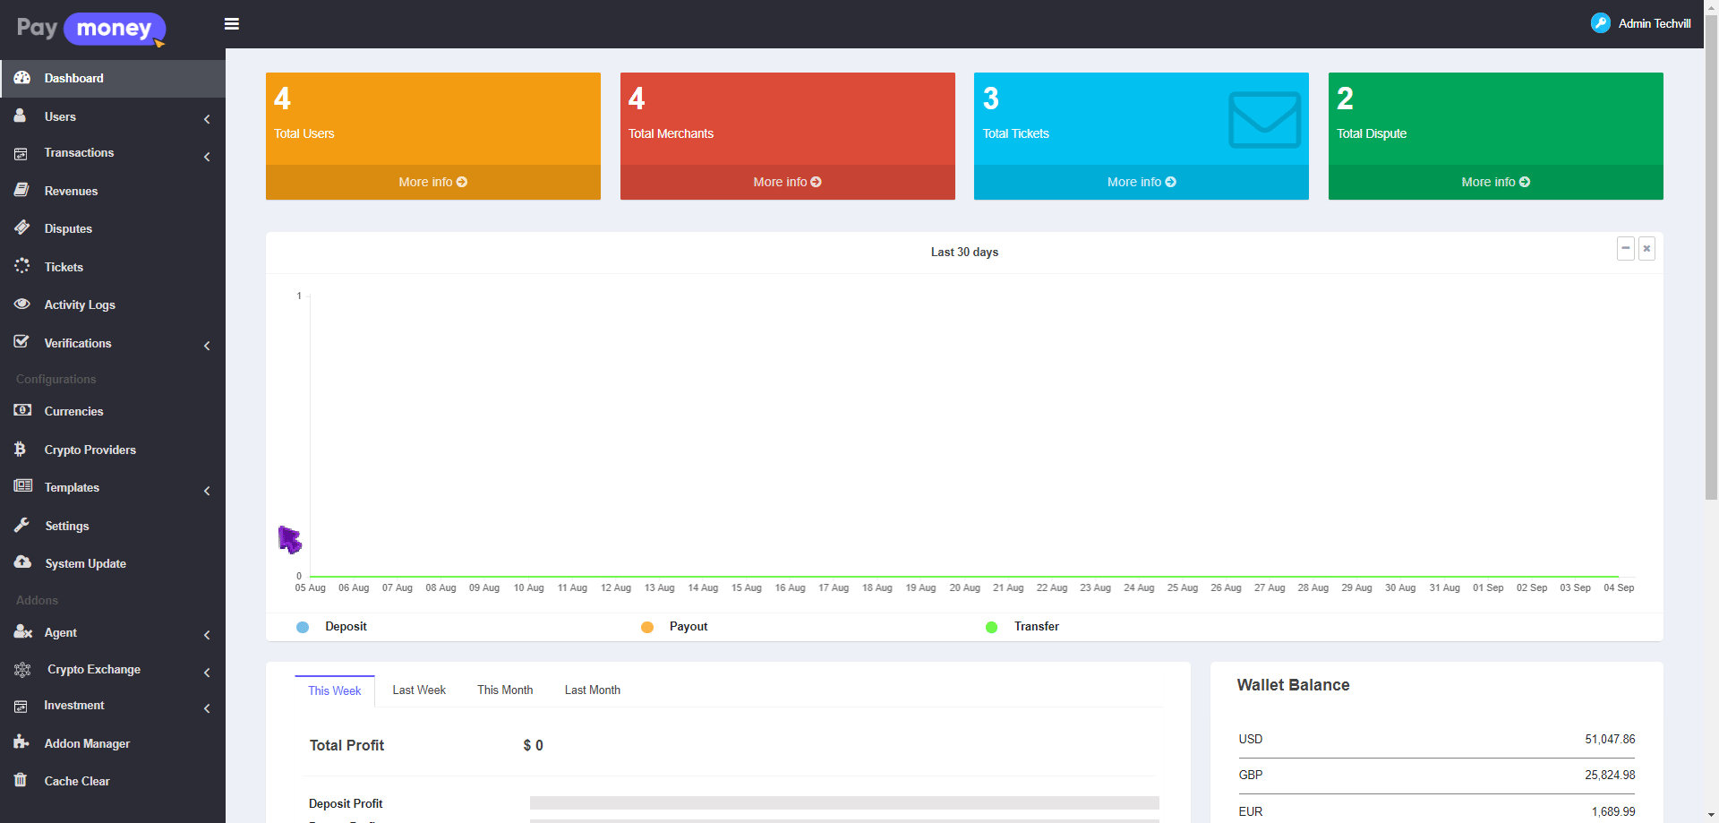Click the Crypto Providers bitcoin icon
Image resolution: width=1719 pixels, height=823 pixels.
coord(21,449)
